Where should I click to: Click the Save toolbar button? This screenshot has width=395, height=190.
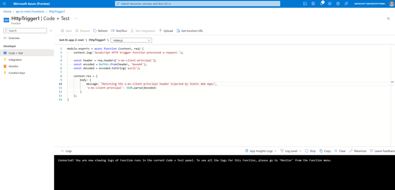pos(66,31)
